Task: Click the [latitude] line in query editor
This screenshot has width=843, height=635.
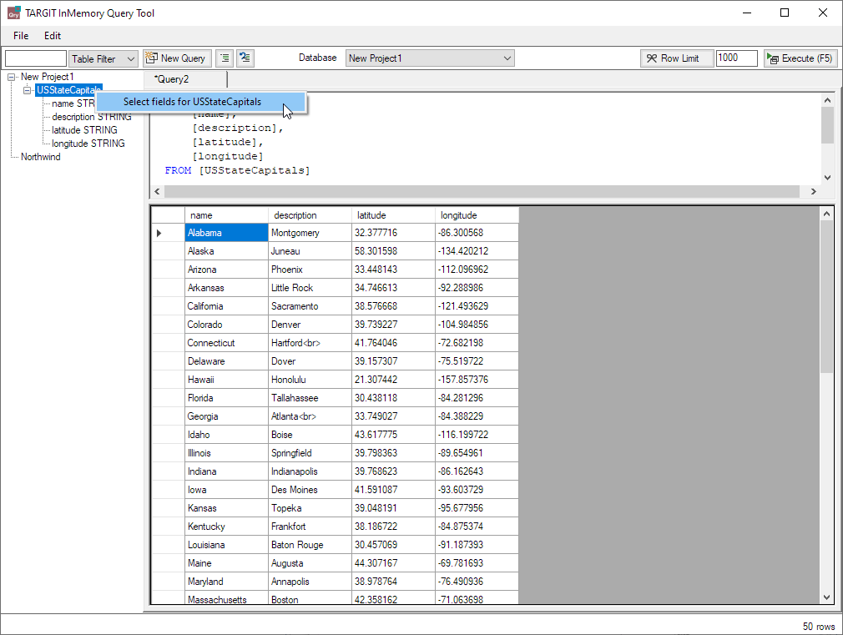Action: tap(228, 142)
